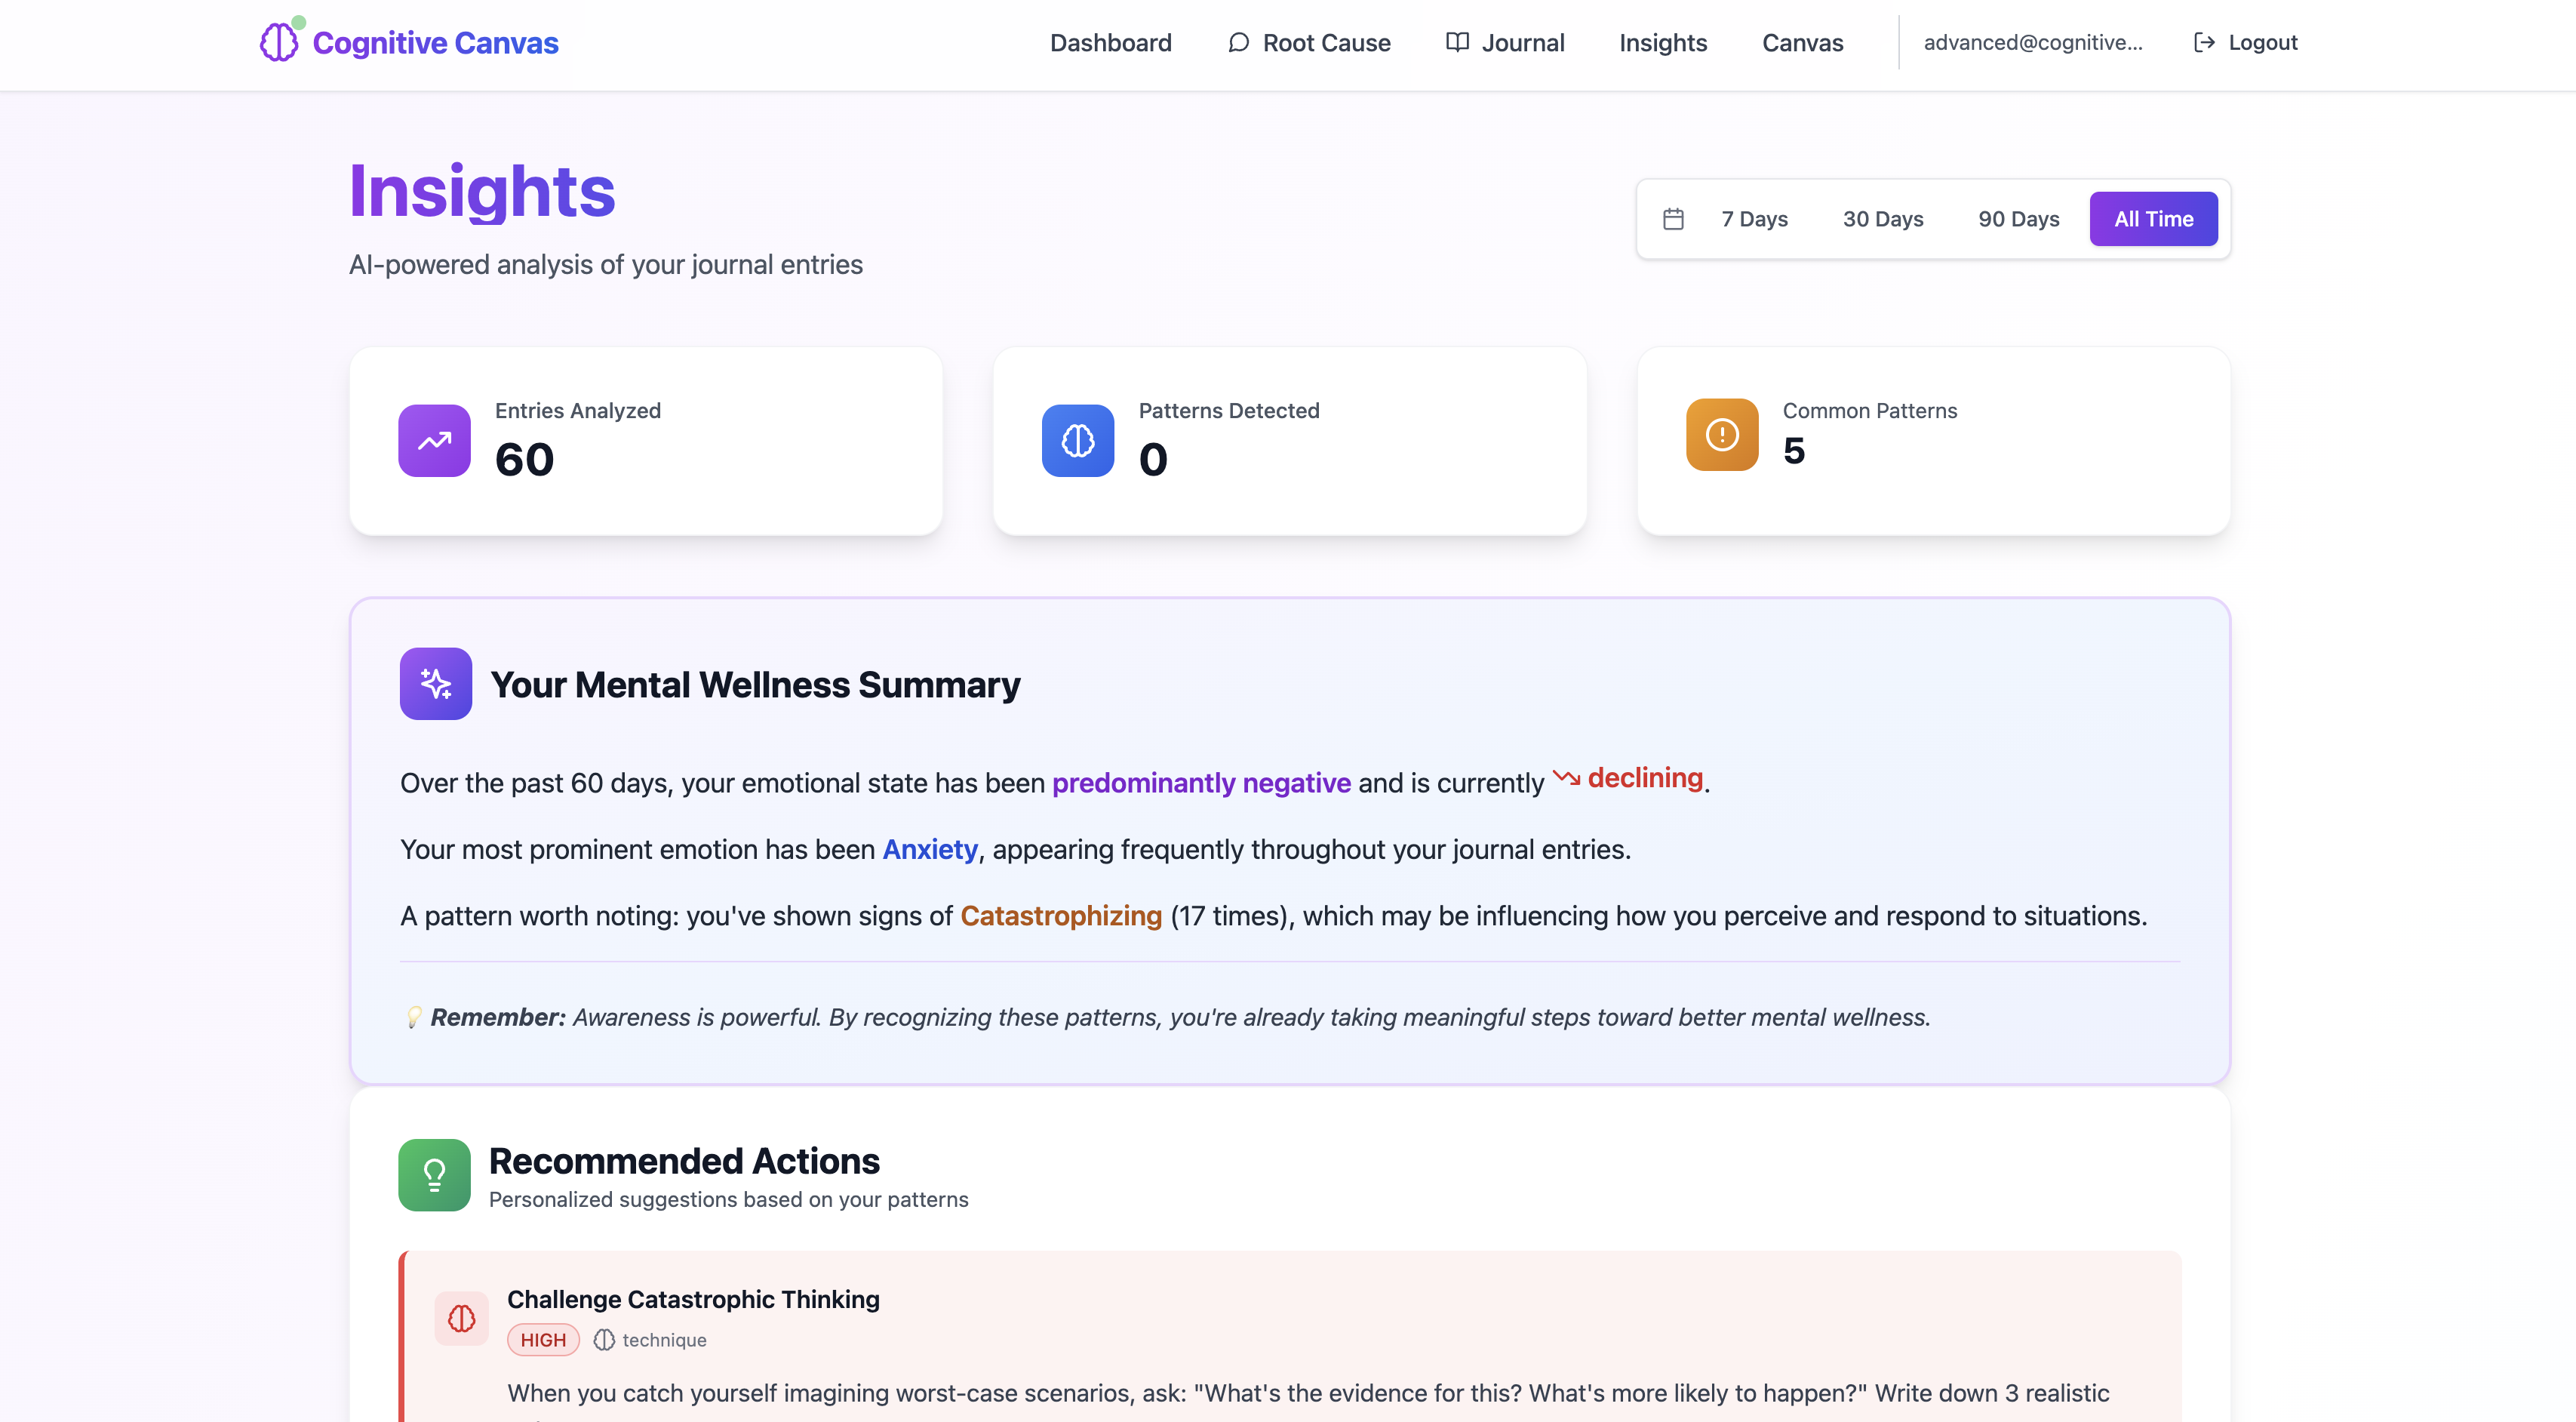Click the Cognitive Canvas brain logo icon

coord(279,42)
